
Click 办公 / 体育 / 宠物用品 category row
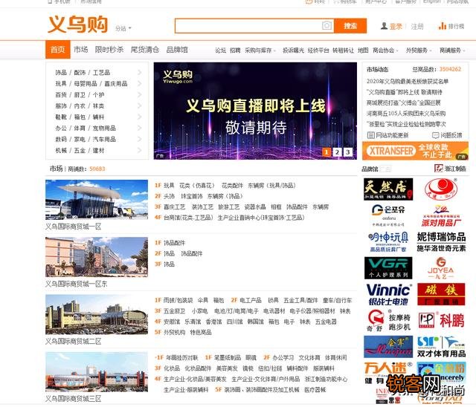click(x=97, y=128)
